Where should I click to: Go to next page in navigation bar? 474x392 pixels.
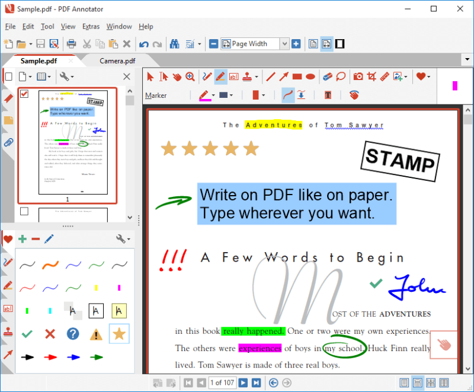point(243,383)
